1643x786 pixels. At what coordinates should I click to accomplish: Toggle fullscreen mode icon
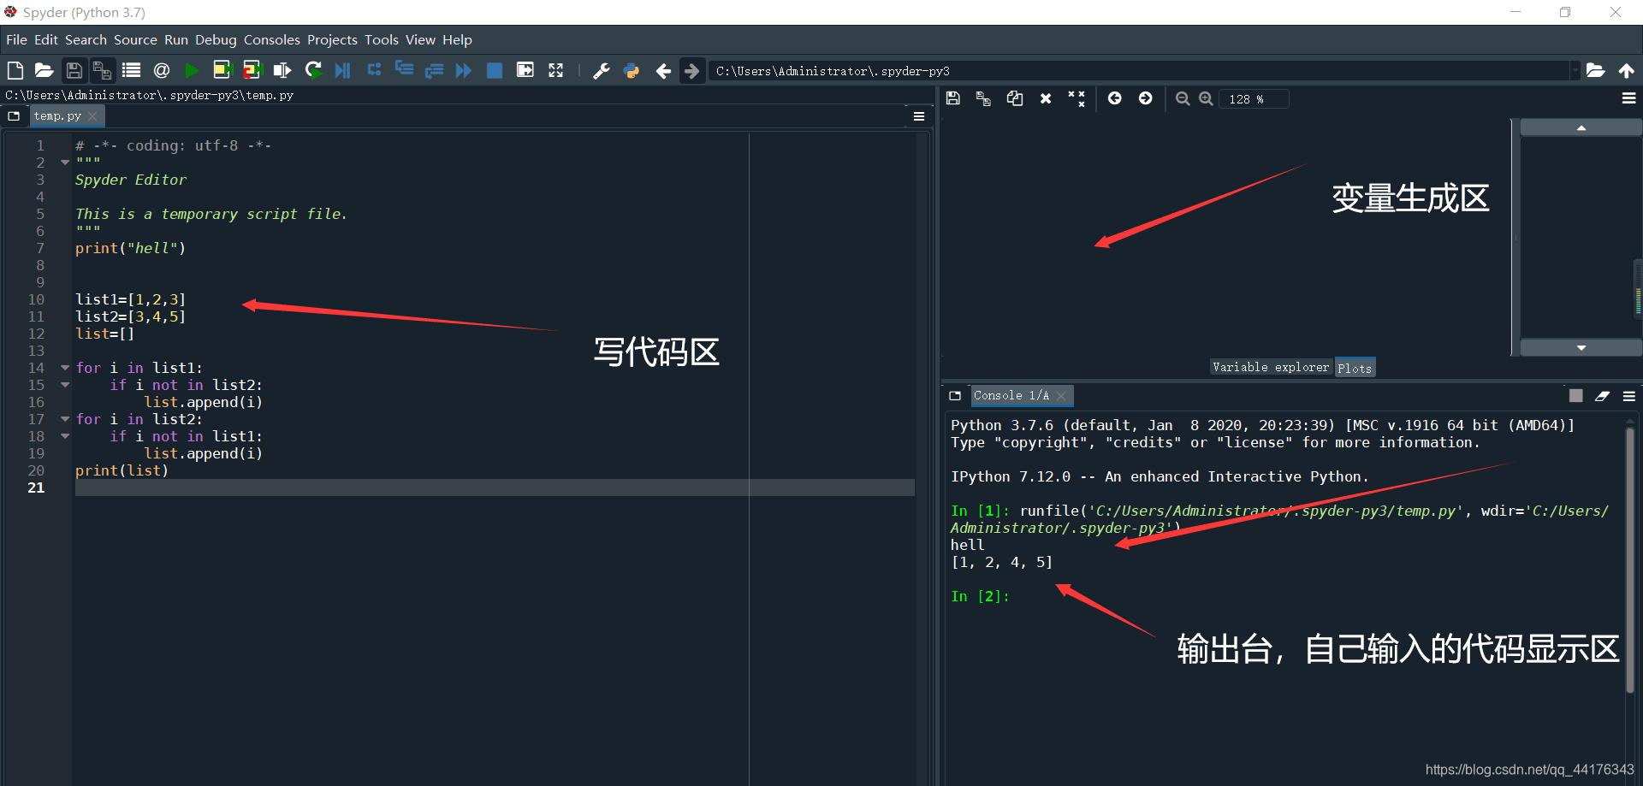coord(556,70)
